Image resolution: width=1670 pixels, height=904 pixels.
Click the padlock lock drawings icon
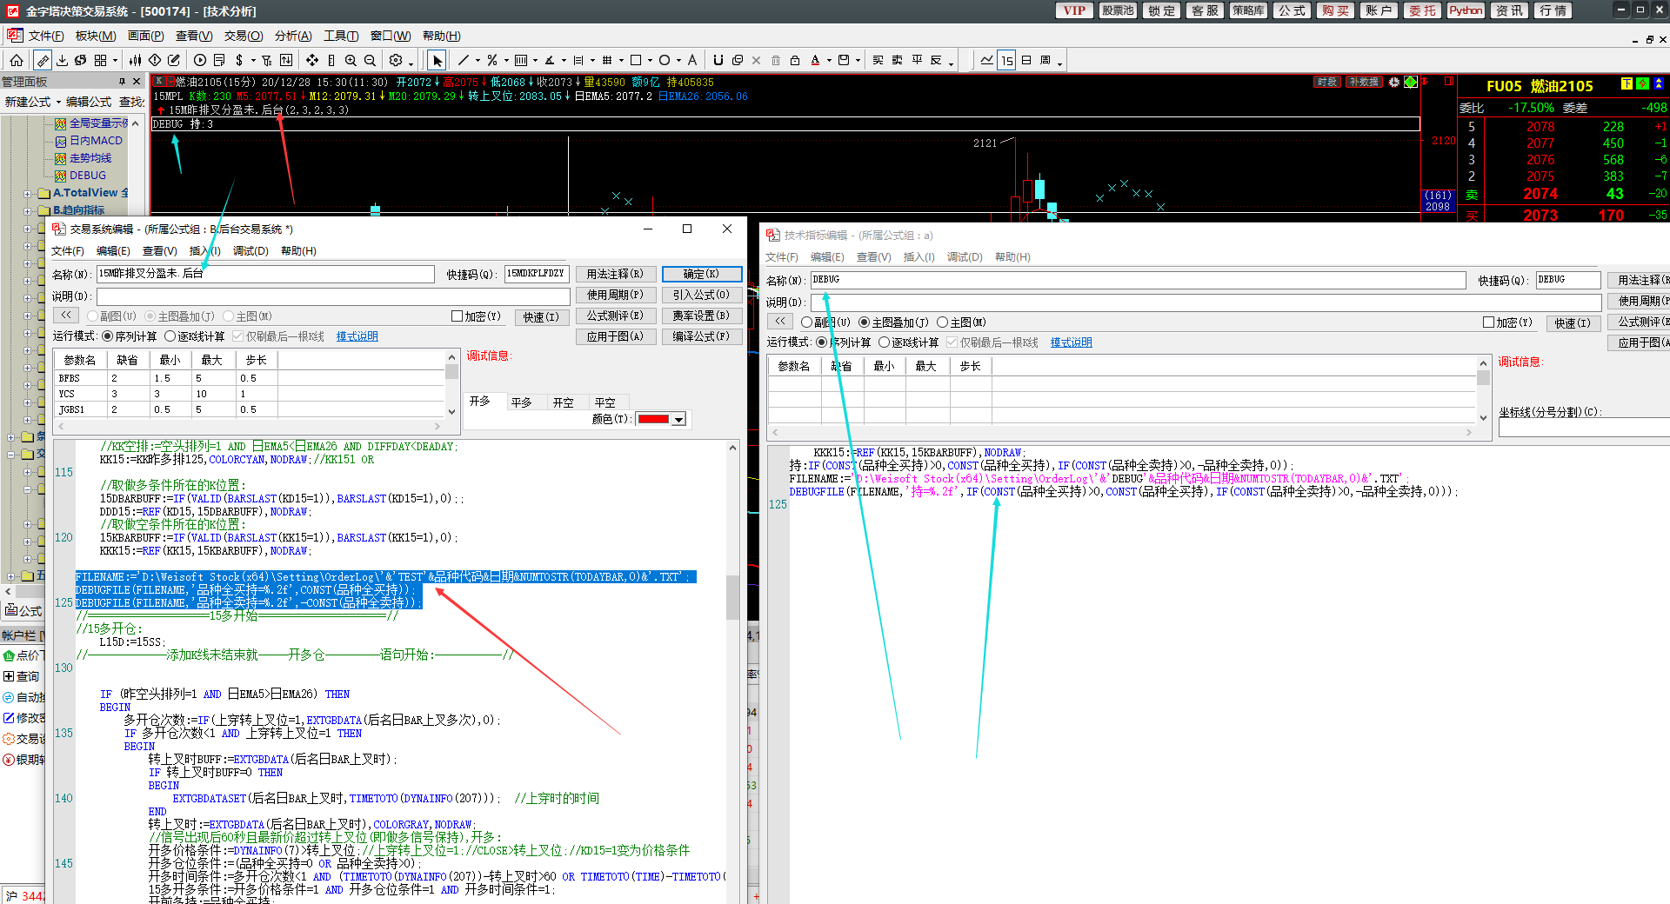[795, 60]
